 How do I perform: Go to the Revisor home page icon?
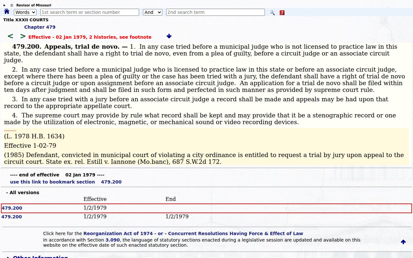(x=7, y=12)
